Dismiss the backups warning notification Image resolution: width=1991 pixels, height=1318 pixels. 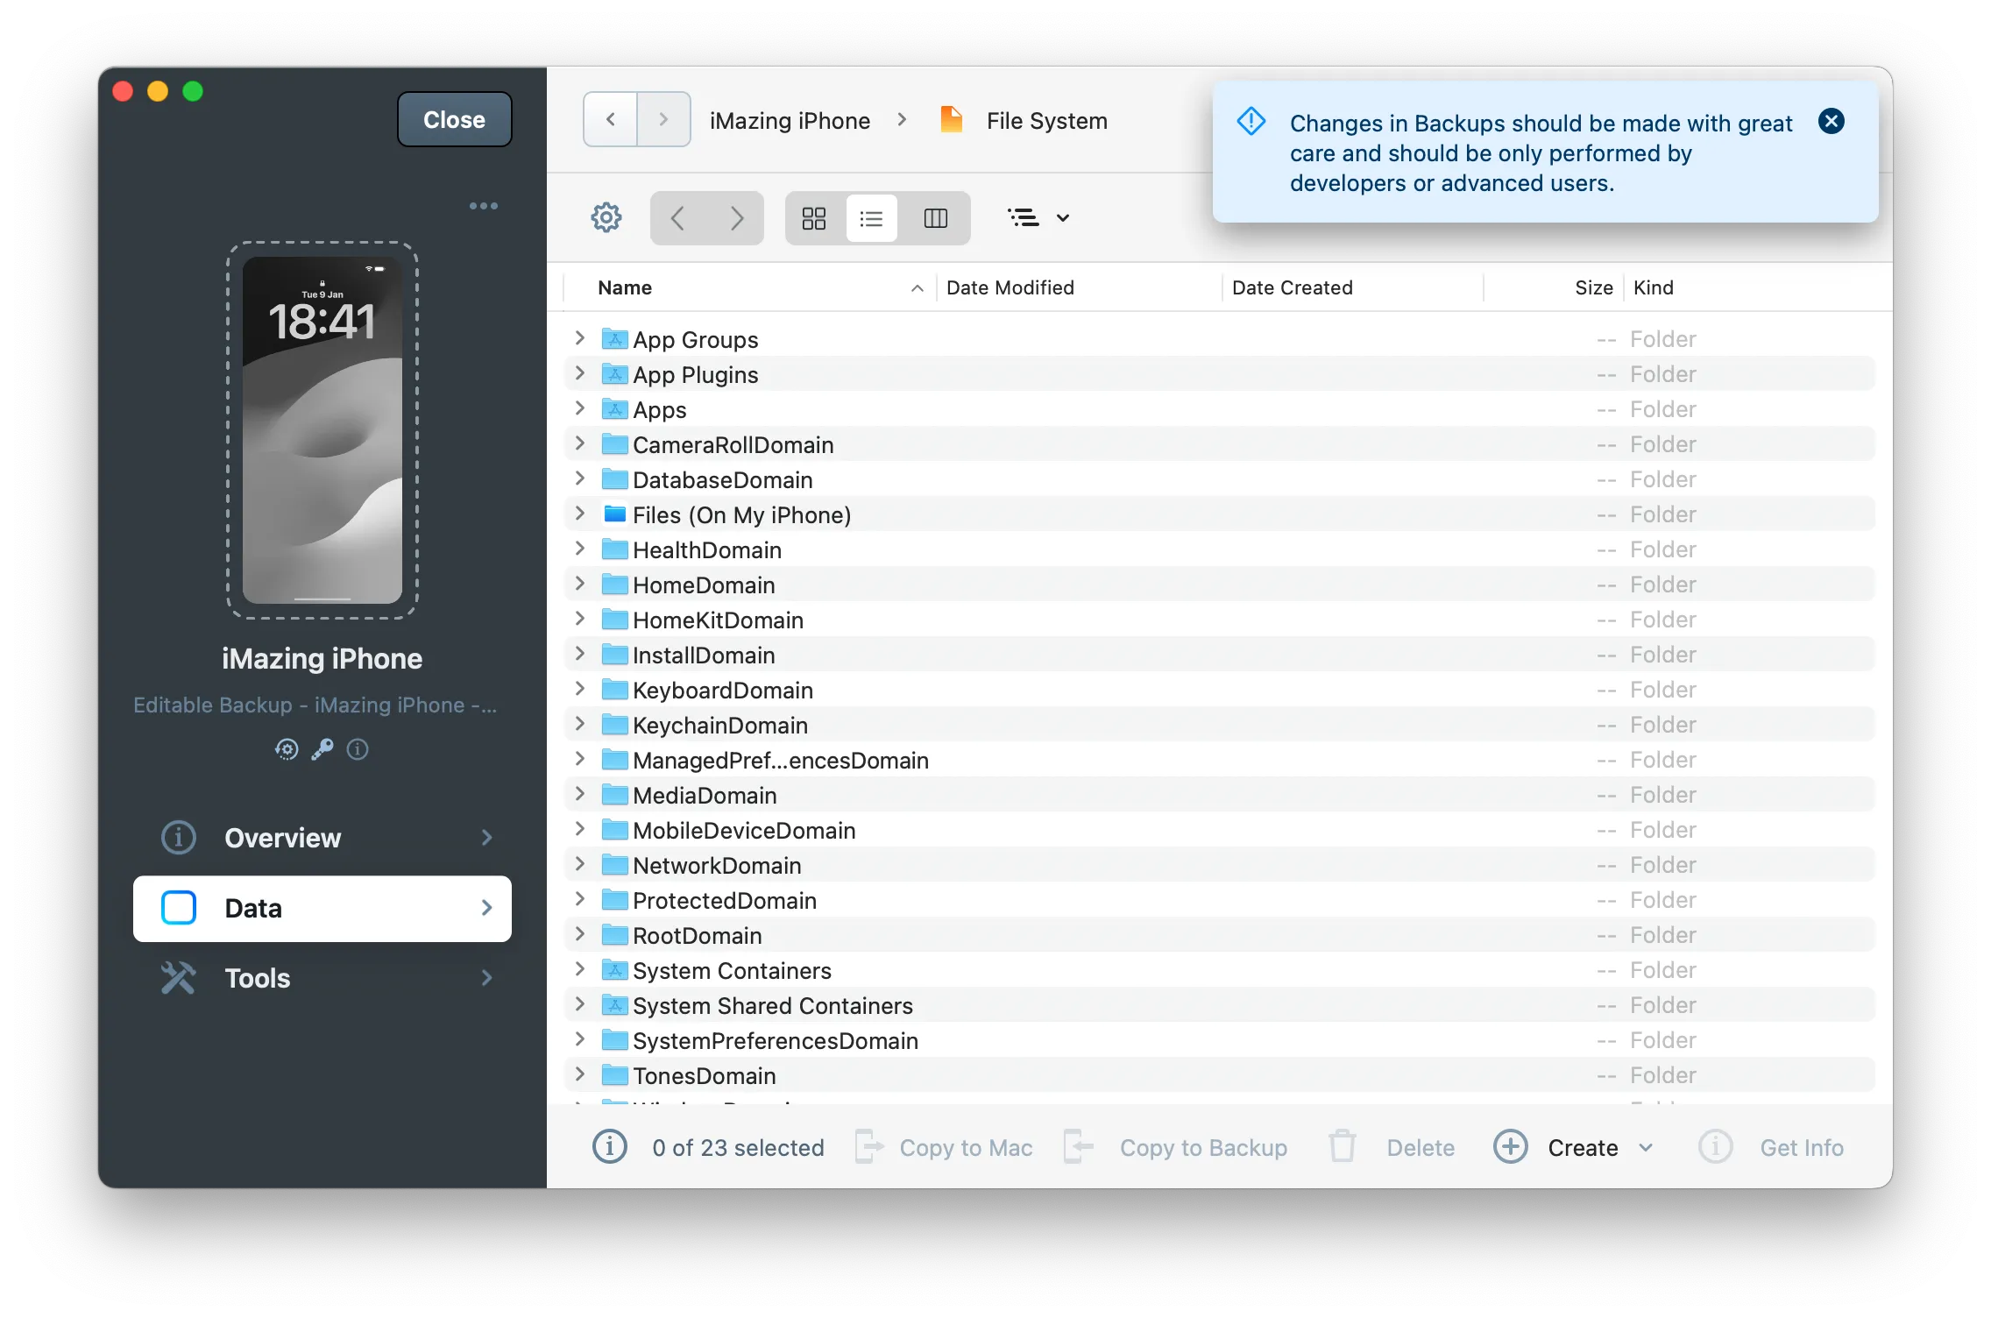point(1831,121)
